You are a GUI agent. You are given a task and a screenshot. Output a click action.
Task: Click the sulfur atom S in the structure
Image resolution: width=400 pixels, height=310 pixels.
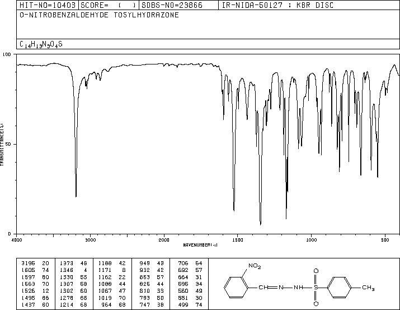(316, 288)
